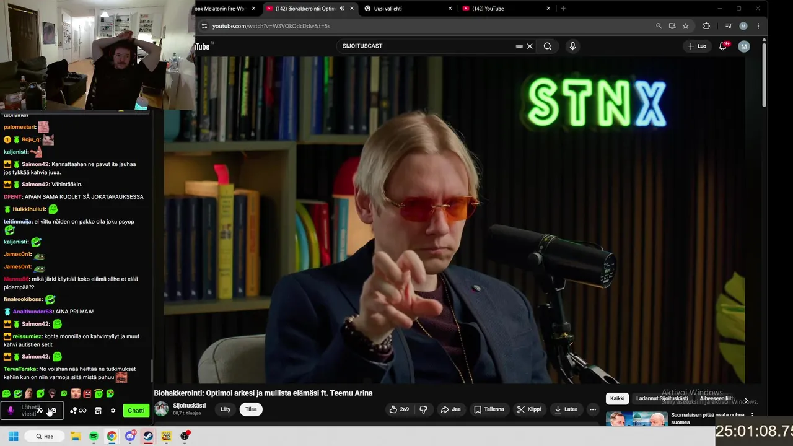Image resolution: width=793 pixels, height=446 pixels.
Task: Download the video with Lataa
Action: (x=566, y=409)
